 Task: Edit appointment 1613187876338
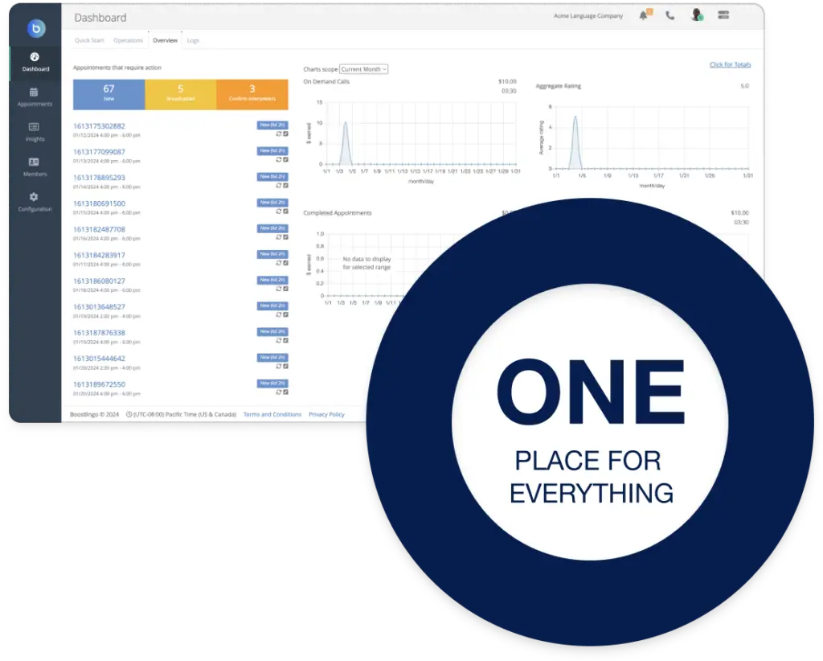(285, 340)
